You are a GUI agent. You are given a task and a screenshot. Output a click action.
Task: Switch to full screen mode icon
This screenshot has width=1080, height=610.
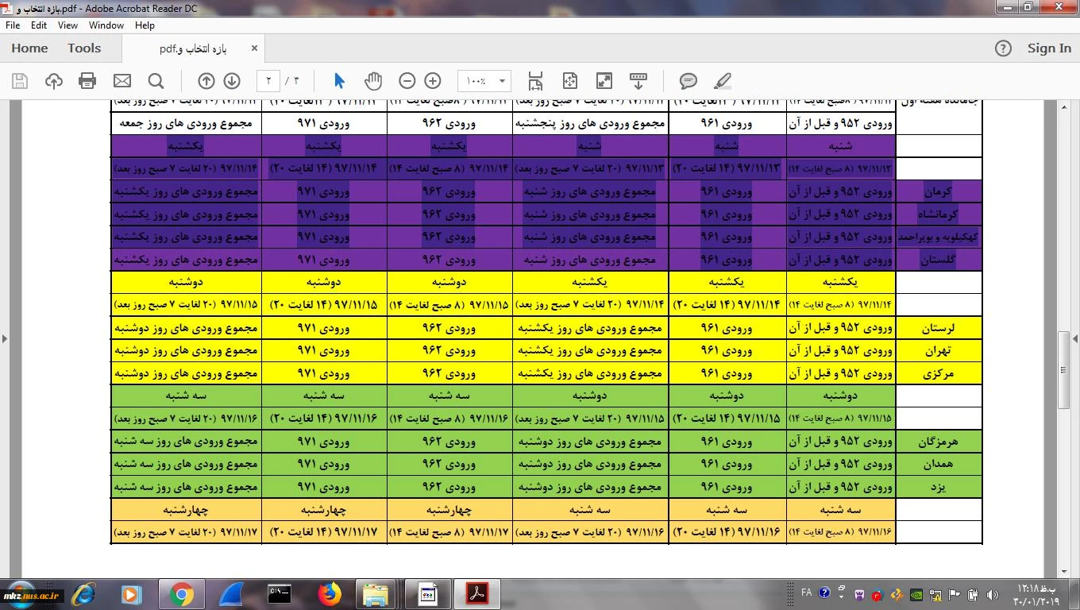[604, 81]
